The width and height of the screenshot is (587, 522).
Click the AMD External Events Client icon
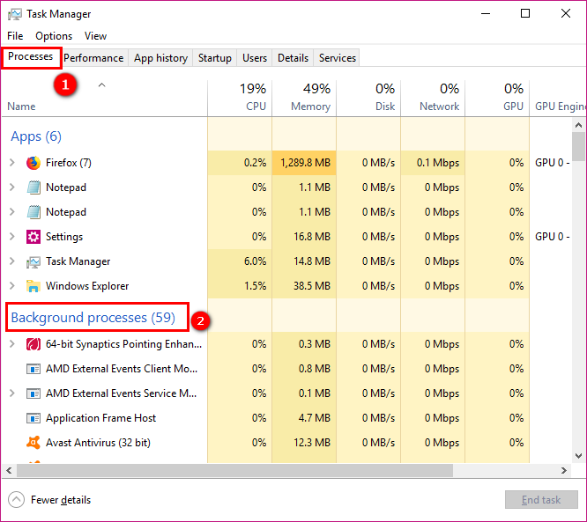33,369
